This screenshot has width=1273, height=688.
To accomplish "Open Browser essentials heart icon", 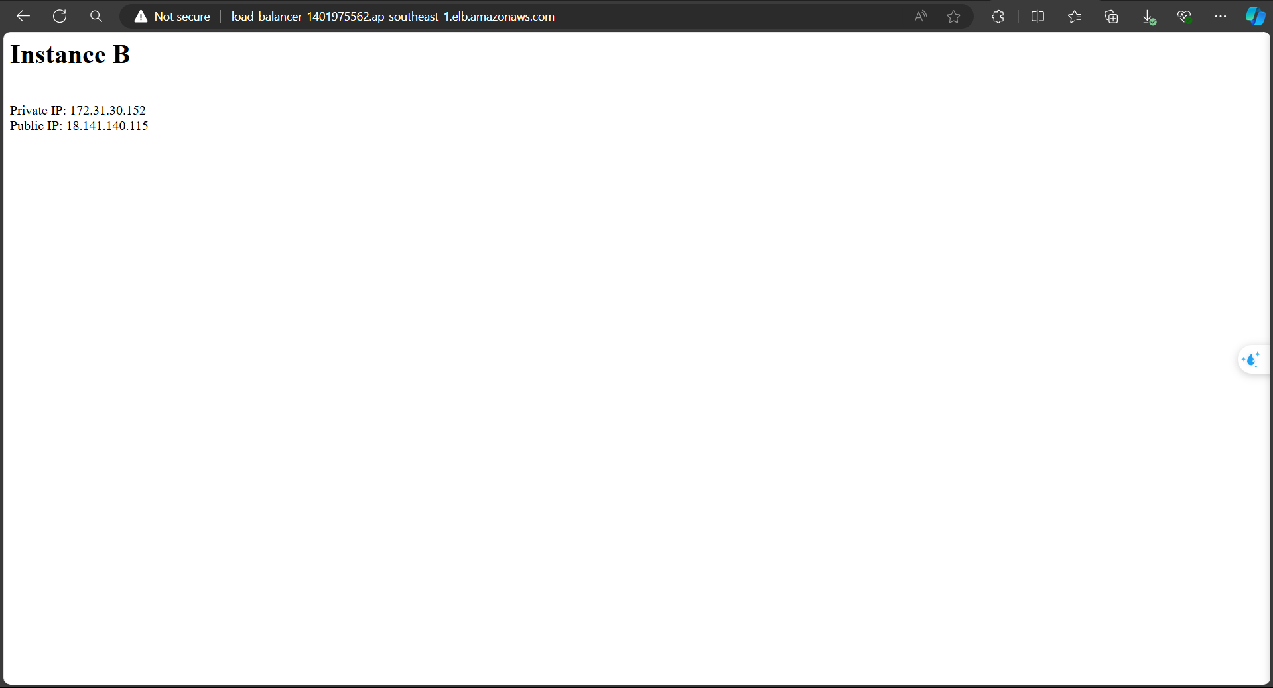I will [x=1184, y=17].
